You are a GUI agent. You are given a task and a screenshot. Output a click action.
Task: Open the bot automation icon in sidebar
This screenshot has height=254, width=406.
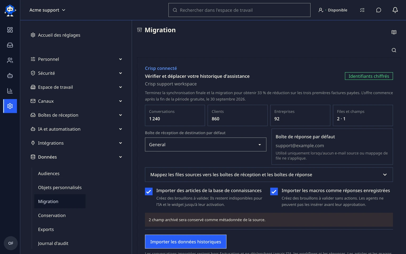point(10,76)
